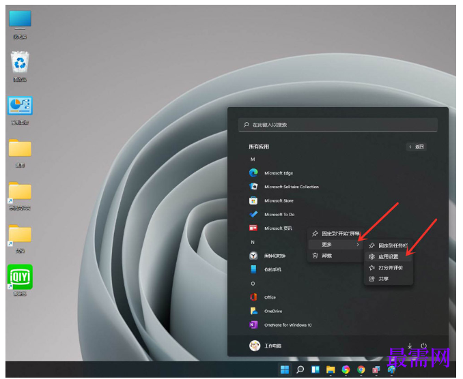Focus the Start menu search box
The width and height of the screenshot is (463, 379).
(338, 125)
